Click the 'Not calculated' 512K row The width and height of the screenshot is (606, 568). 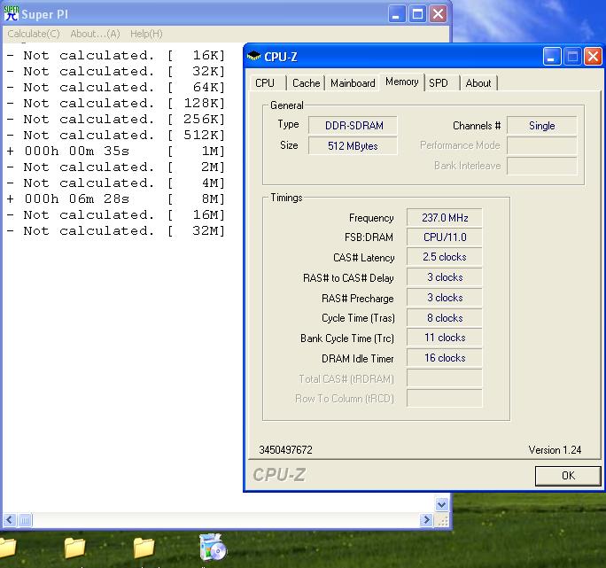click(x=115, y=135)
